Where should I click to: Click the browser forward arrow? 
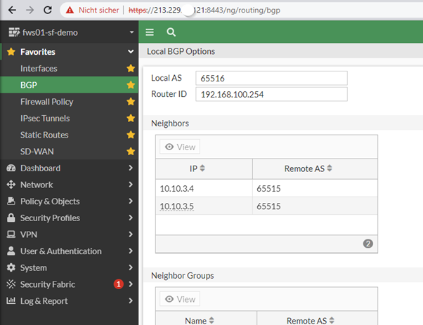tap(30, 10)
